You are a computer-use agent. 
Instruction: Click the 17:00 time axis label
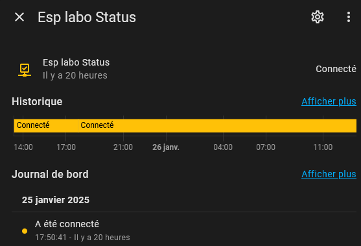tap(66, 147)
